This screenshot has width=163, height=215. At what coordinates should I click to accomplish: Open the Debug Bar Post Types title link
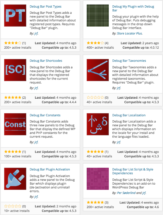(x=45, y=6)
